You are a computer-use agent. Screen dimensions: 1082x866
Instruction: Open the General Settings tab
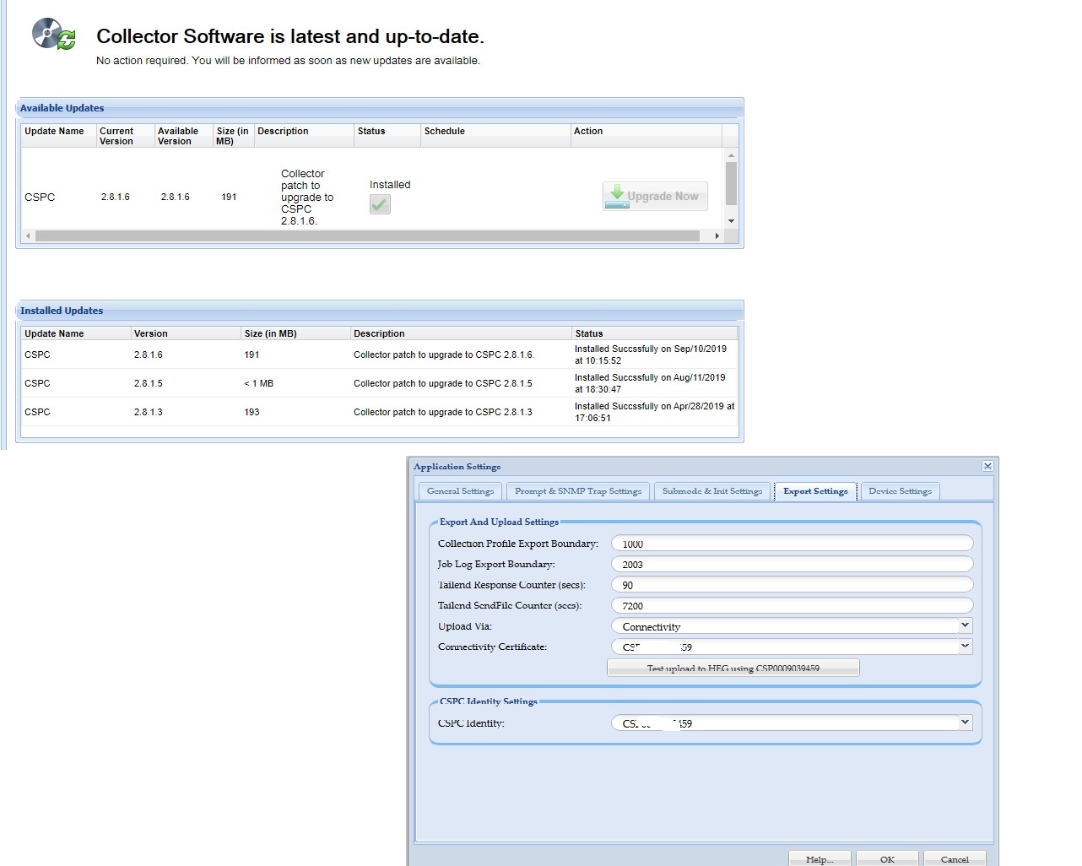(x=460, y=491)
